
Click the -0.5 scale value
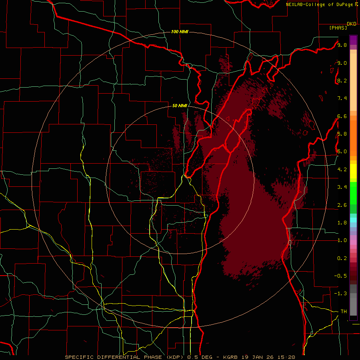point(340,276)
